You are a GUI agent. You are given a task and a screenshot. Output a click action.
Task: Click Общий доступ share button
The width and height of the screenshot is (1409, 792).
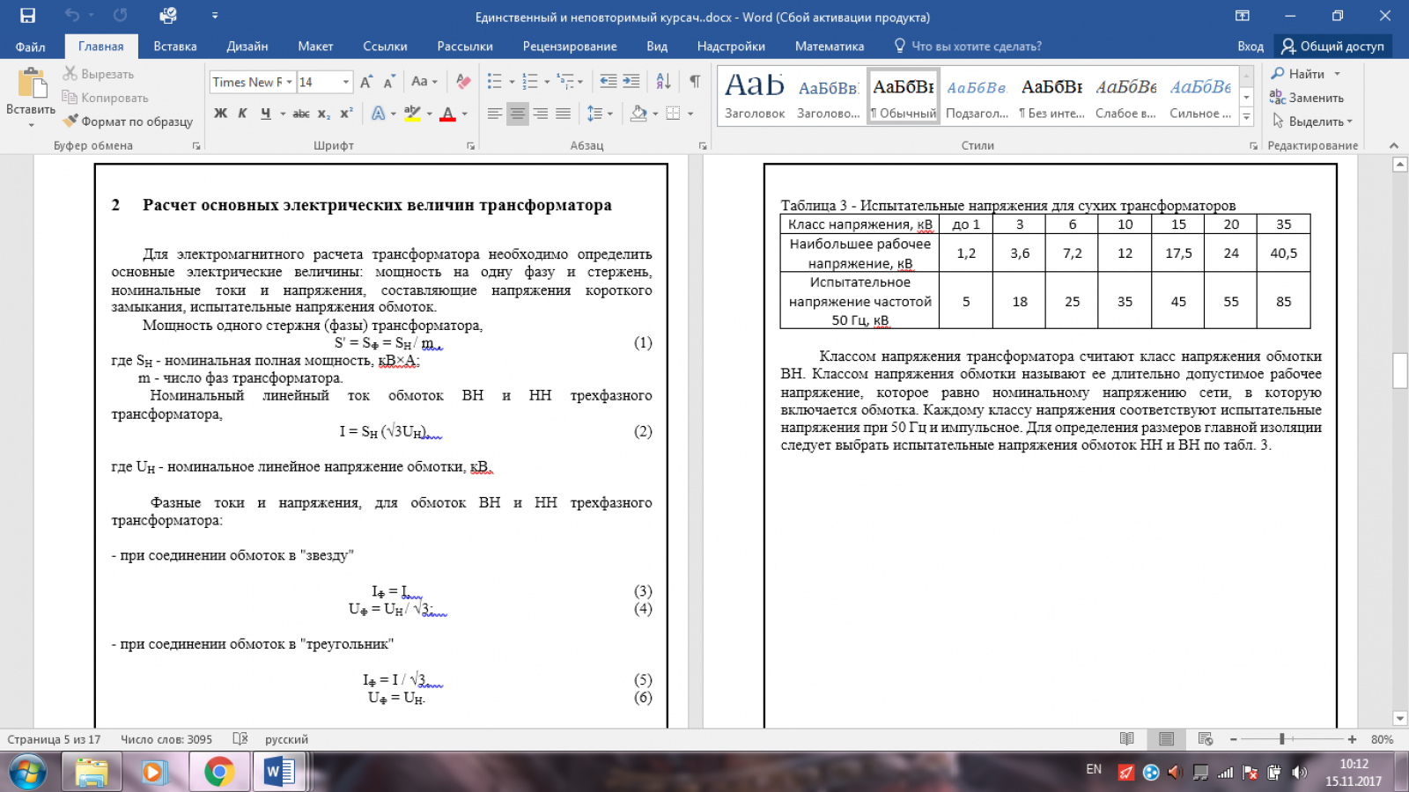pyautogui.click(x=1333, y=47)
